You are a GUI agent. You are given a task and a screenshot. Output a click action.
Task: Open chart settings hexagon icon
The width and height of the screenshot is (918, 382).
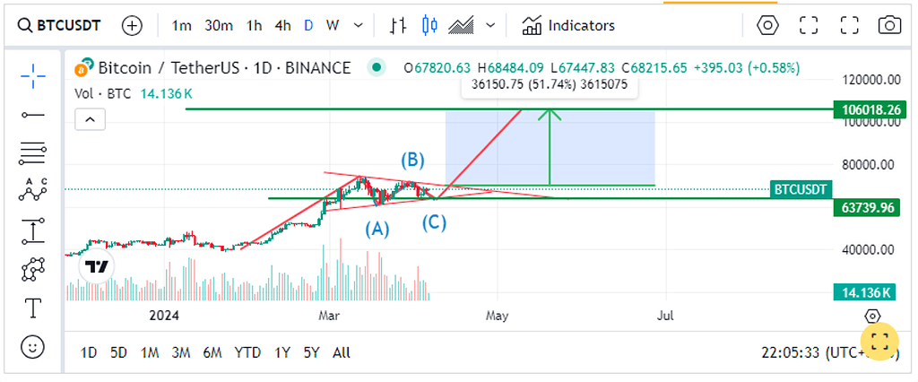(x=768, y=25)
